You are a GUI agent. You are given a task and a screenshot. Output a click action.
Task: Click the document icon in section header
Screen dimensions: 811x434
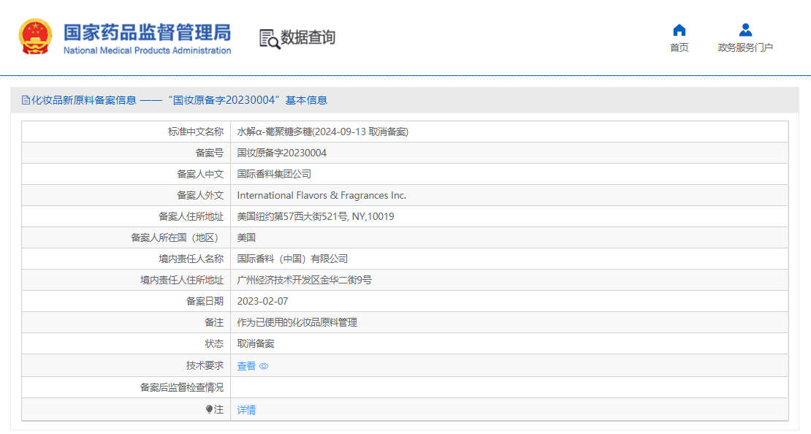[x=26, y=100]
